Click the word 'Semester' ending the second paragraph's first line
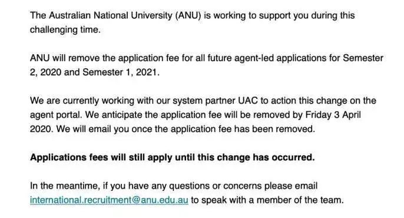 pos(363,58)
